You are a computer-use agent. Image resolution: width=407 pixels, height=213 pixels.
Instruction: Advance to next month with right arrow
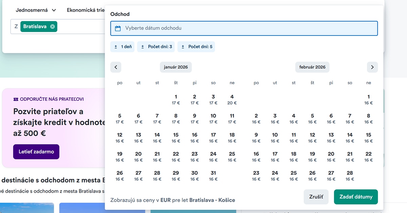click(372, 67)
